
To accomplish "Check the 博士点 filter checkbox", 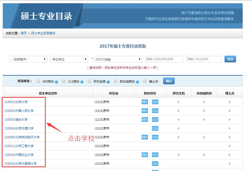I will [x=145, y=81].
